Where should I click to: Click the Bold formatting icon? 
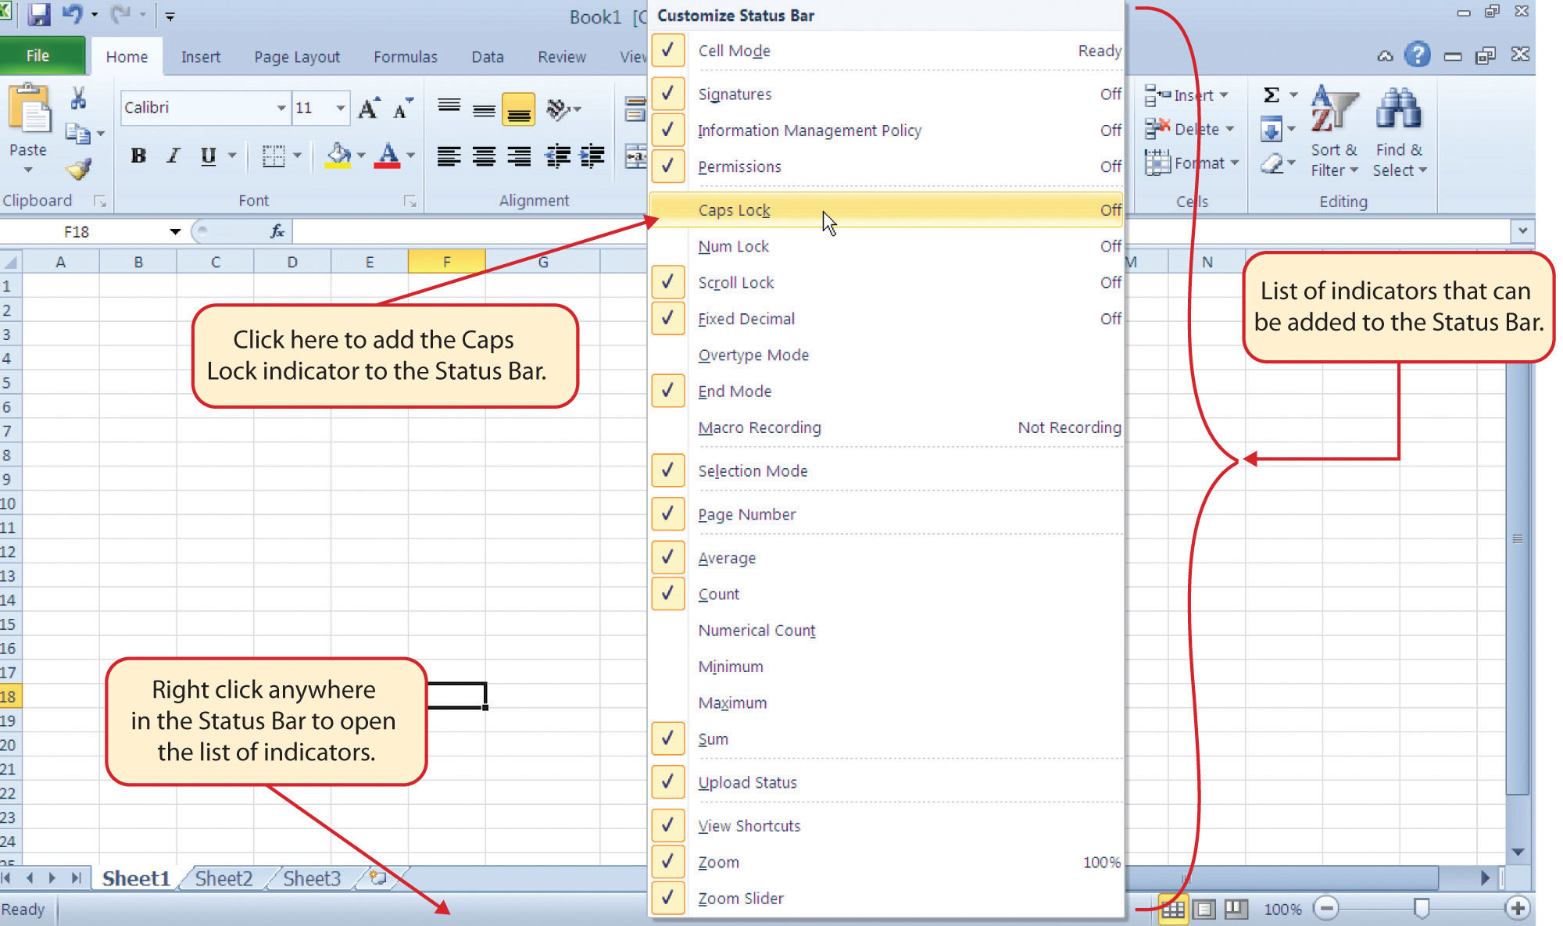pos(137,156)
